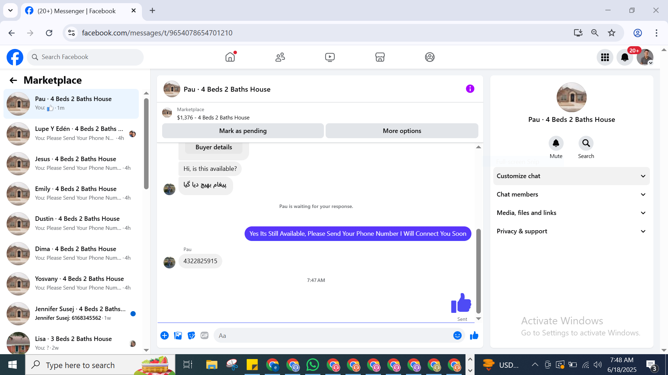Image resolution: width=668 pixels, height=375 pixels.
Task: Mute this conversation with the bell icon
Action: click(x=556, y=143)
